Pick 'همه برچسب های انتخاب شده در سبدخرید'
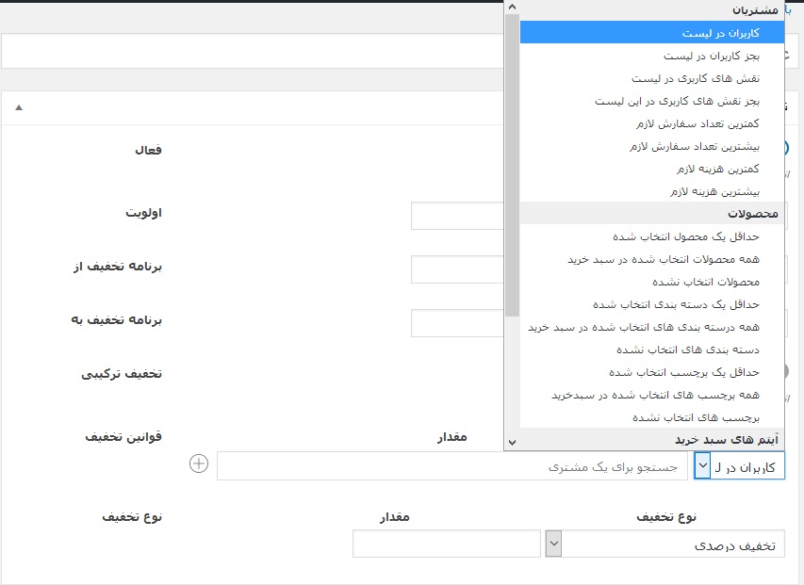 click(651, 395)
